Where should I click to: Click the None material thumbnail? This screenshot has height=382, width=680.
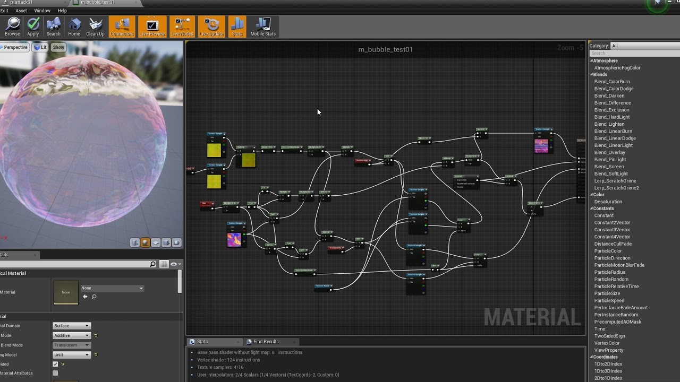66,292
